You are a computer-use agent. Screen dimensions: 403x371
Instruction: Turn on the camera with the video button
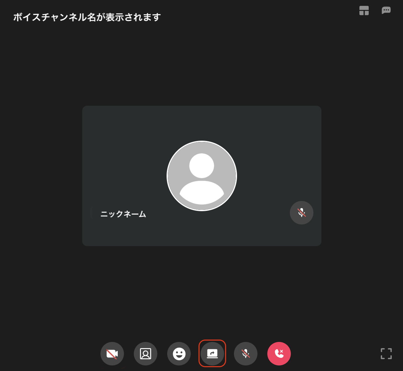point(112,354)
